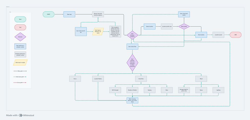Click the User clicks search bar box
This screenshot has height=120, width=250.
(81, 32)
